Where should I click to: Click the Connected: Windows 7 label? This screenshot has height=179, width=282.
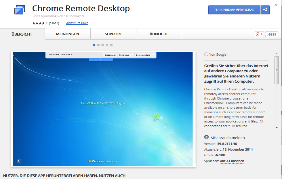coord(60,55)
